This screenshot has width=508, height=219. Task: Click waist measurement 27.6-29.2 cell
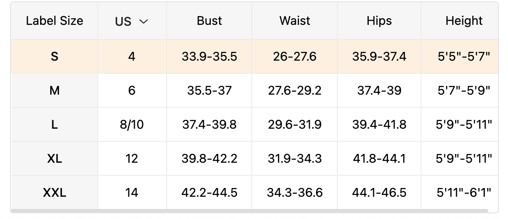click(295, 90)
